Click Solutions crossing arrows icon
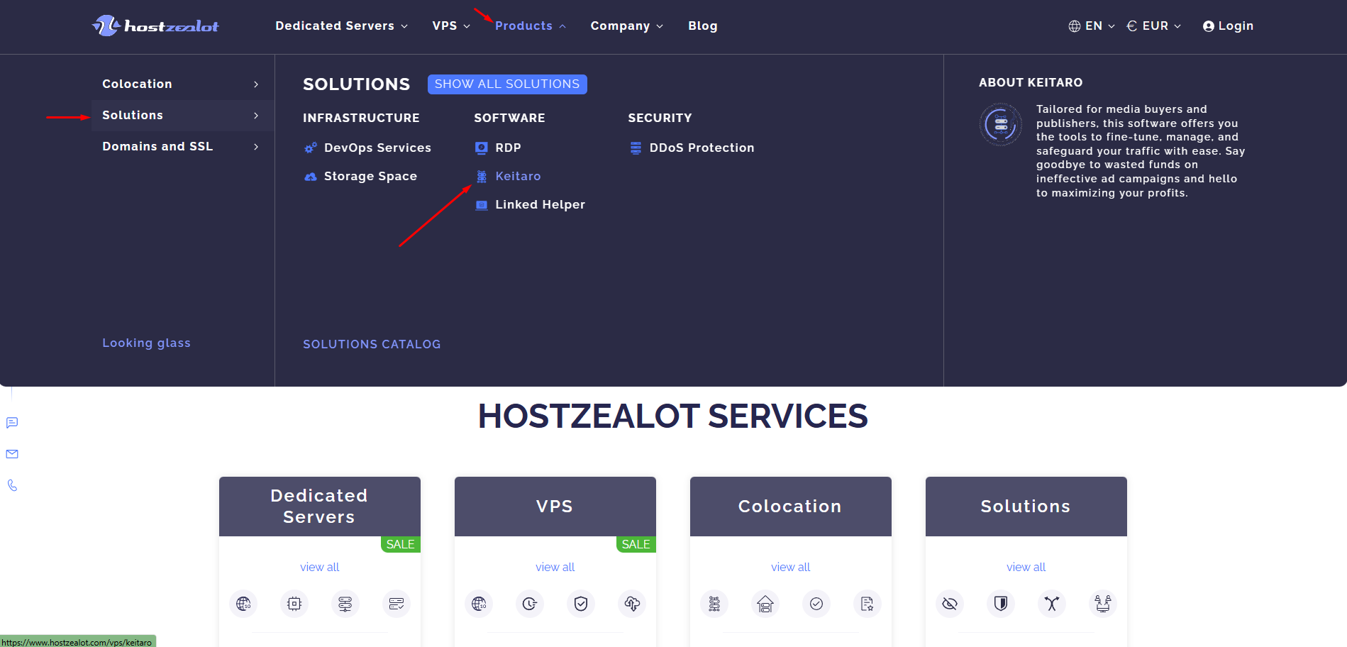The width and height of the screenshot is (1347, 647). [x=1052, y=604]
